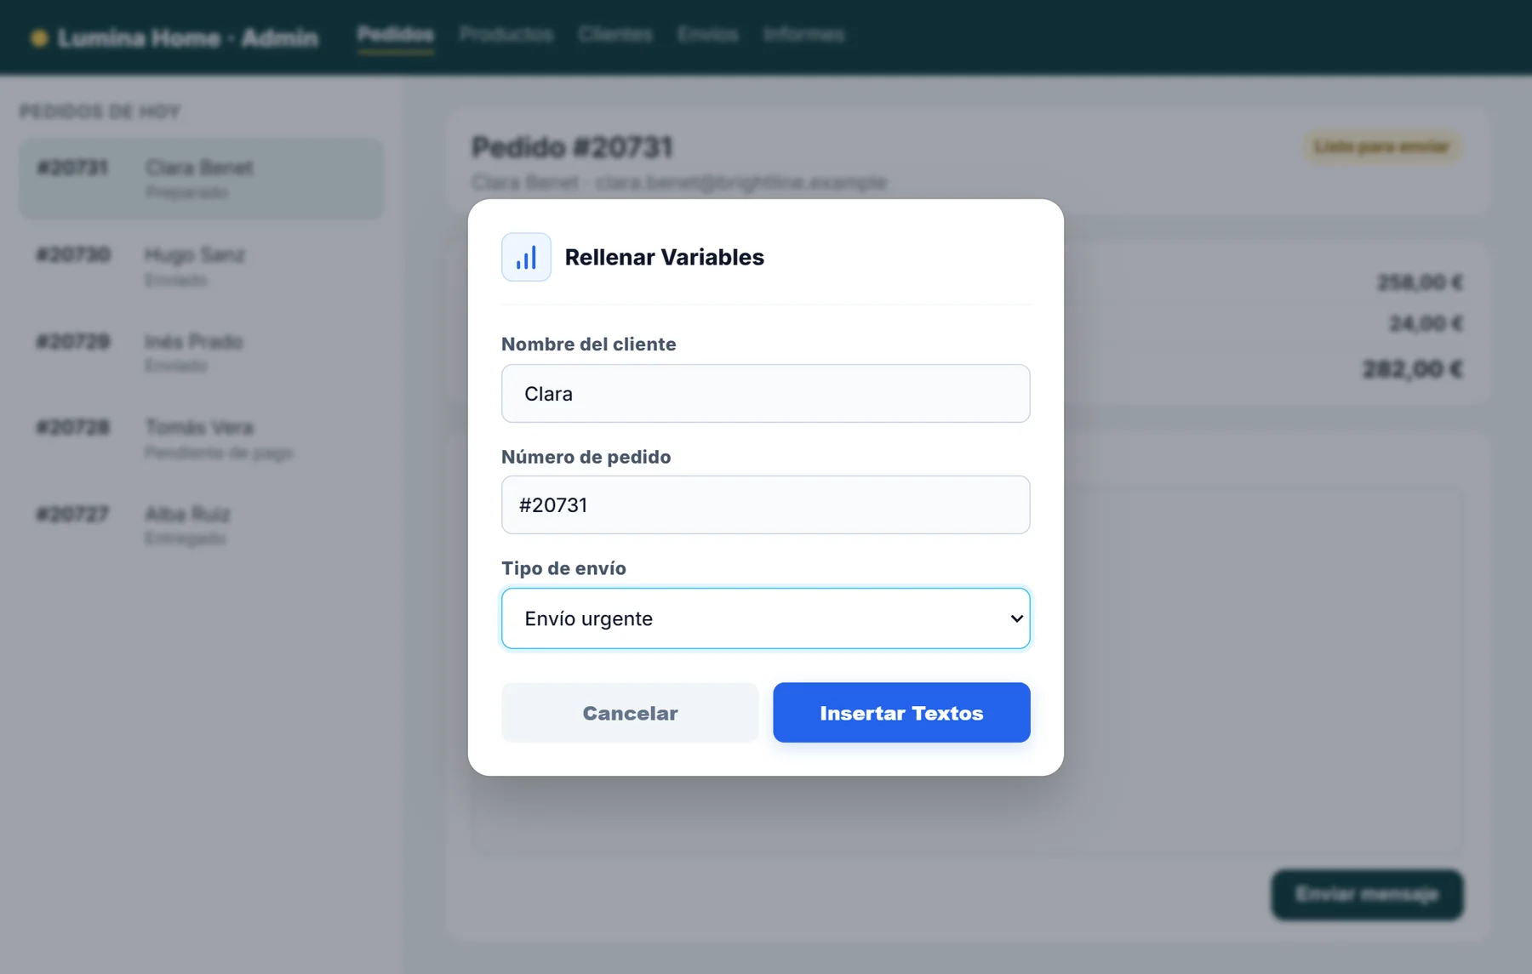
Task: Open the Productos tab in the admin navbar
Action: tap(506, 35)
